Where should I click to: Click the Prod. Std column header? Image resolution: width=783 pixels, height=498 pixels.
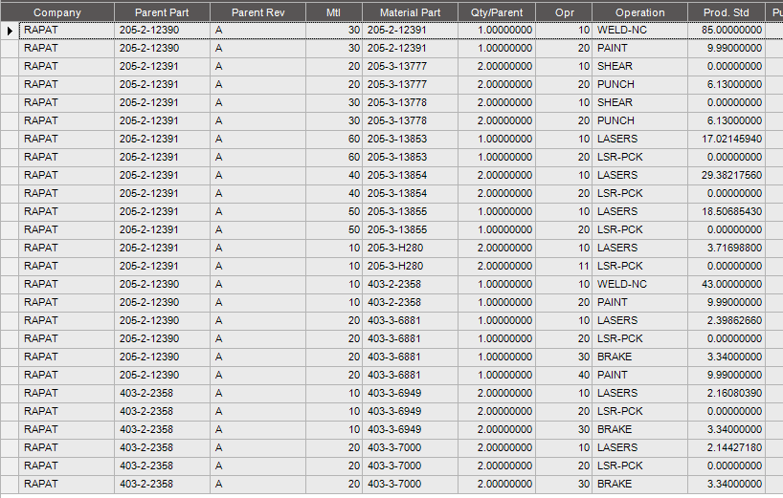click(727, 12)
